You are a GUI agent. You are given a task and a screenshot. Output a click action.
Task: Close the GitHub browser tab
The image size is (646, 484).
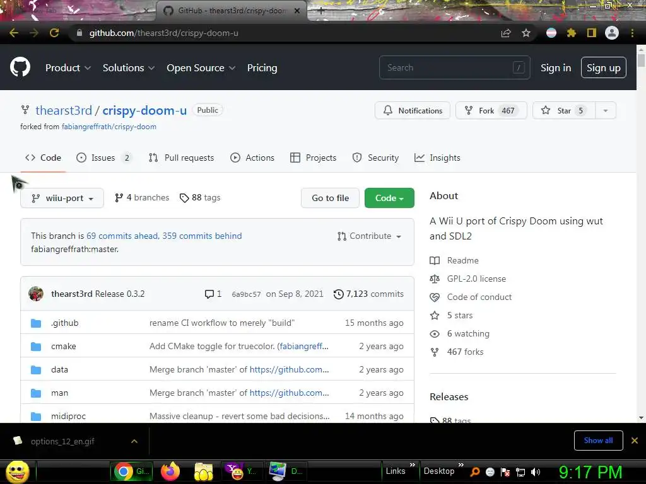pos(297,11)
